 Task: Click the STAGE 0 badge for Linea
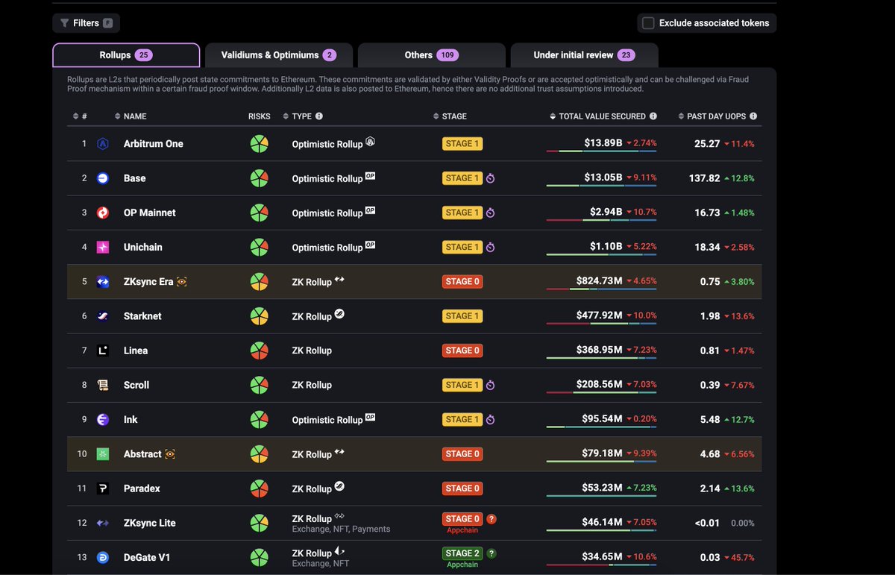(x=462, y=351)
